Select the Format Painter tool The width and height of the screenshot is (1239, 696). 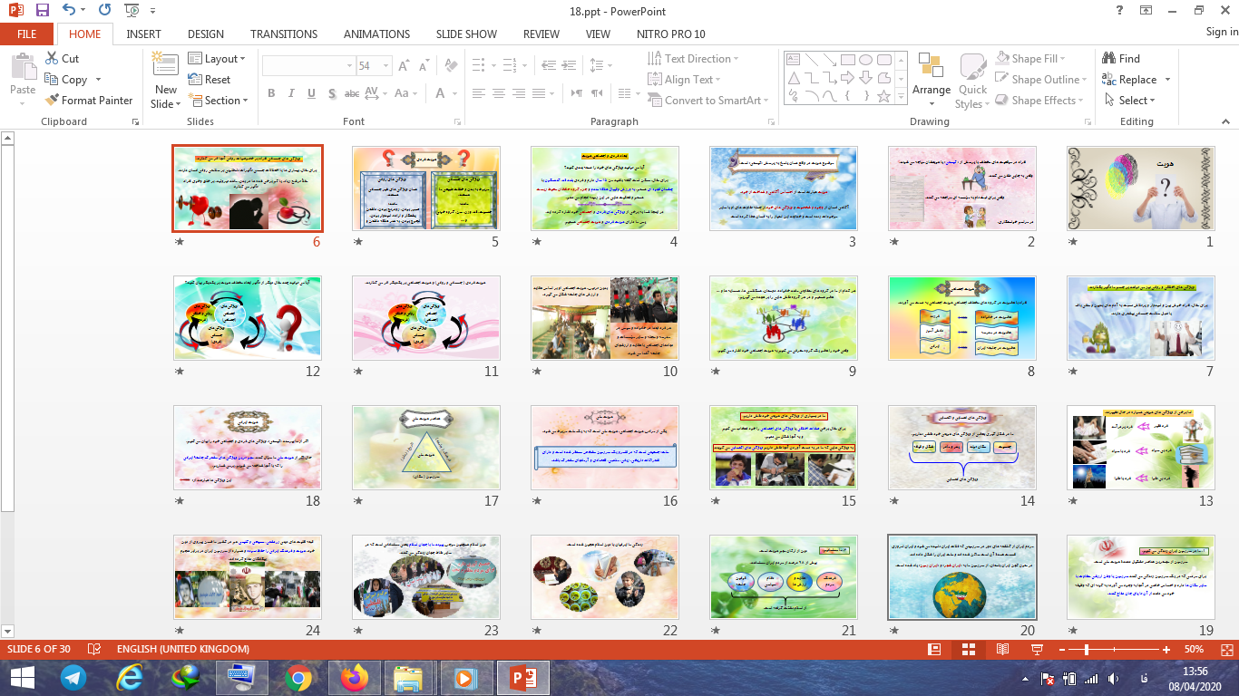[x=89, y=101]
